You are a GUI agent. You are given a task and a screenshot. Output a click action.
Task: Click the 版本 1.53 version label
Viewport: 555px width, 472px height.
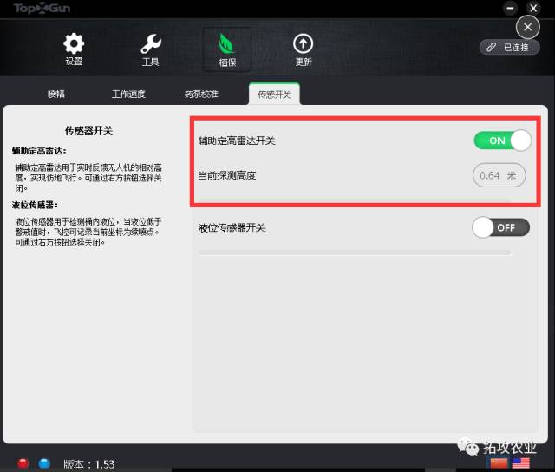89,463
